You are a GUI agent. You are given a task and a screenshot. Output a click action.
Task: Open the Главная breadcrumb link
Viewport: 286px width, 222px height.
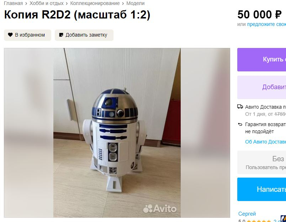[x=13, y=3]
